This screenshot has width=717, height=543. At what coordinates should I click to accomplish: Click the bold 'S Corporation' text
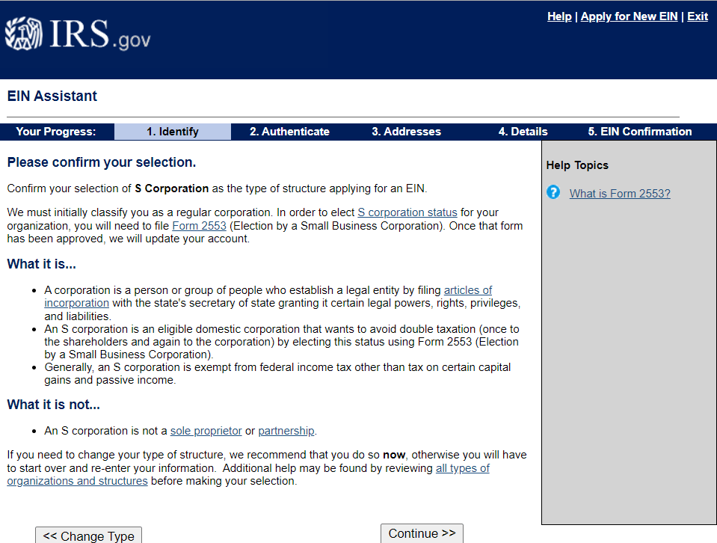(x=171, y=188)
